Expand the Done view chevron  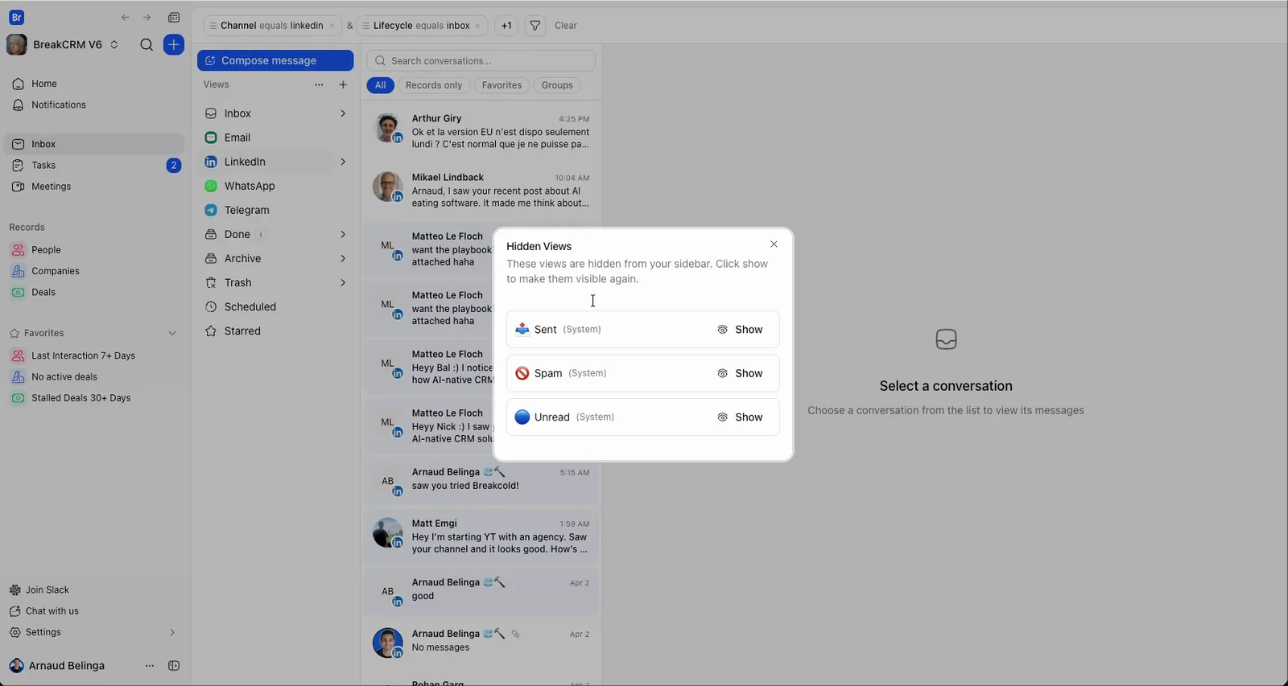pyautogui.click(x=343, y=234)
